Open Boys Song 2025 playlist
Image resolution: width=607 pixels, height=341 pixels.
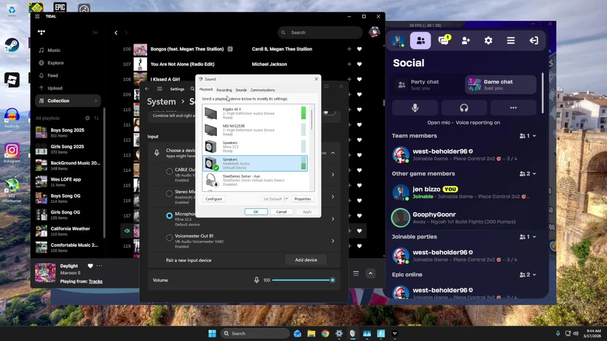[x=67, y=133]
